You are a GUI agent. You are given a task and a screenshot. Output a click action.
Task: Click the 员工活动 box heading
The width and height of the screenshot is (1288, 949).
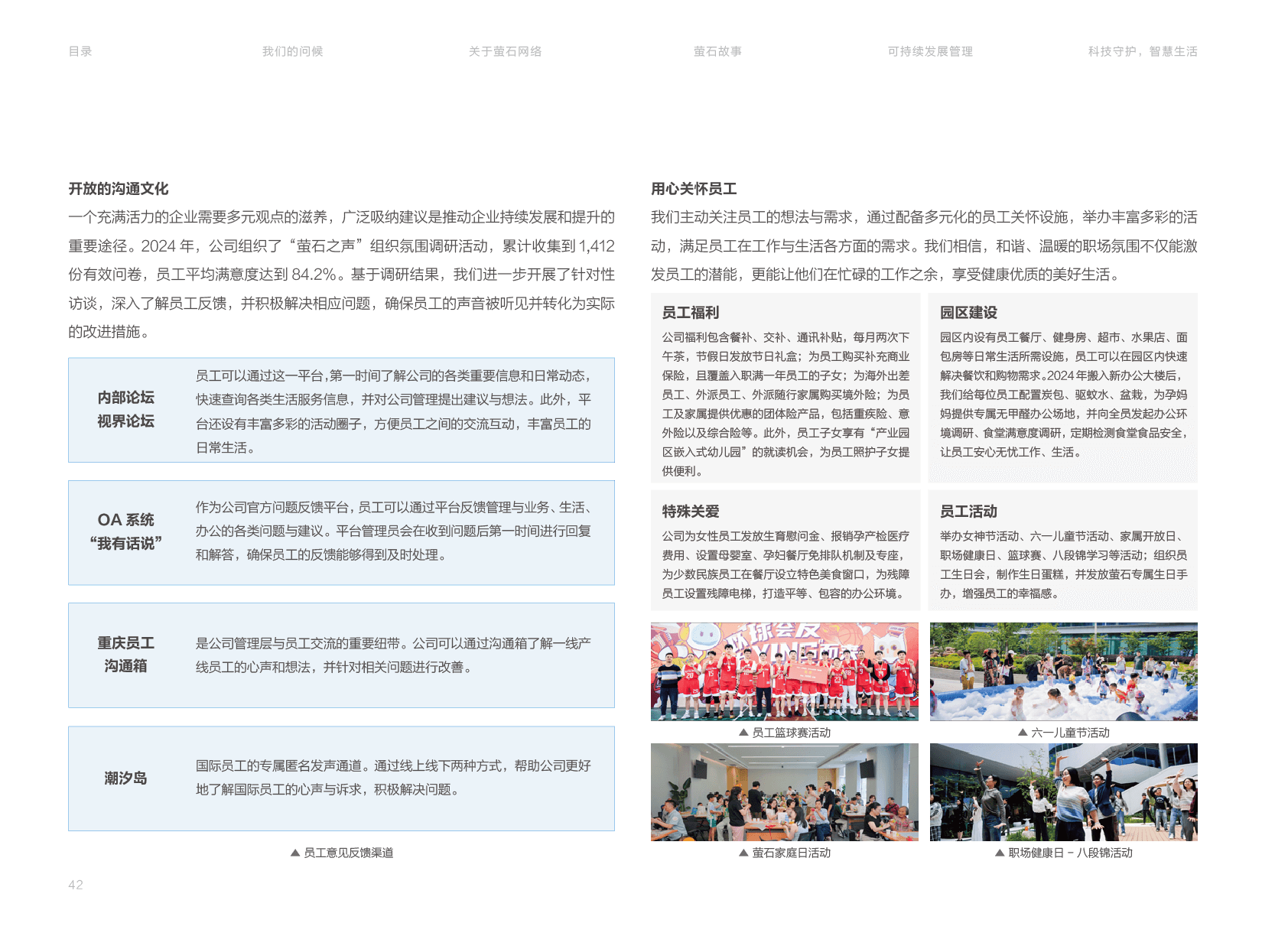click(968, 512)
